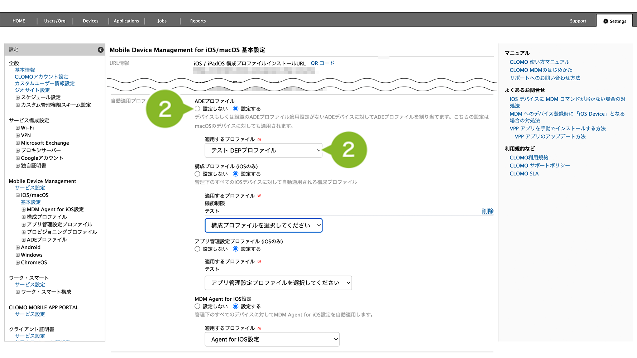637x358 pixels.
Task: Open アプリ管理設定プロファイルを選択してください dropdown
Action: (x=278, y=283)
